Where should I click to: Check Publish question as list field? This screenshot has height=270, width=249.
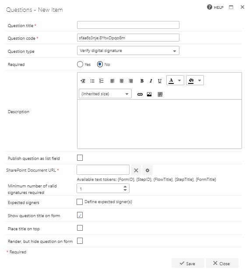point(80,158)
